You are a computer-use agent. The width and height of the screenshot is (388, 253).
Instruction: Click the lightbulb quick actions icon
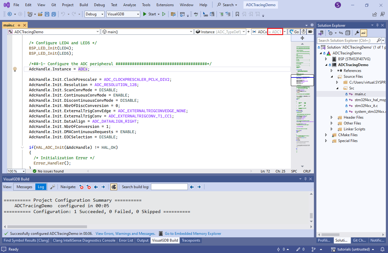(14, 69)
